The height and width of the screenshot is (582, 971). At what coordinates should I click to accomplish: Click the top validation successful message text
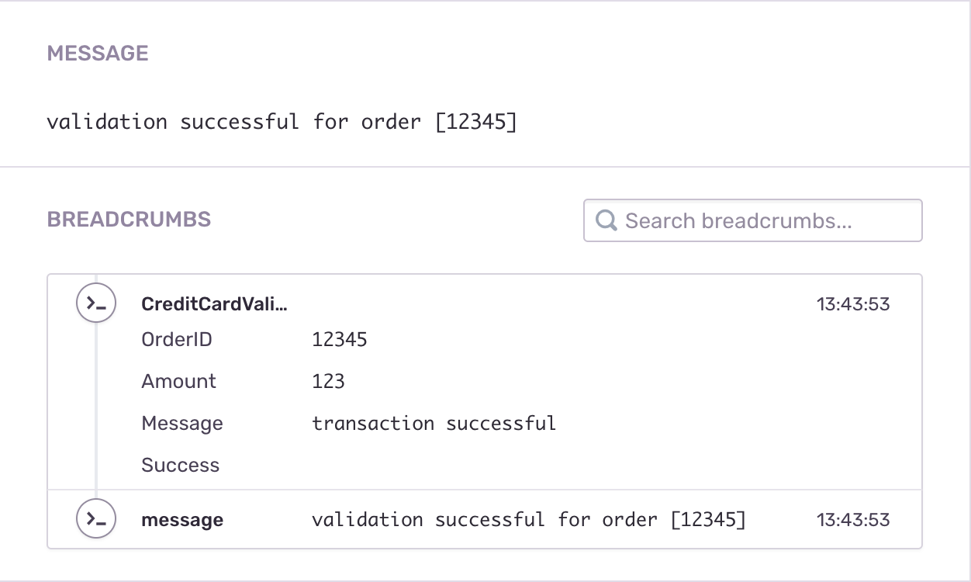[282, 122]
